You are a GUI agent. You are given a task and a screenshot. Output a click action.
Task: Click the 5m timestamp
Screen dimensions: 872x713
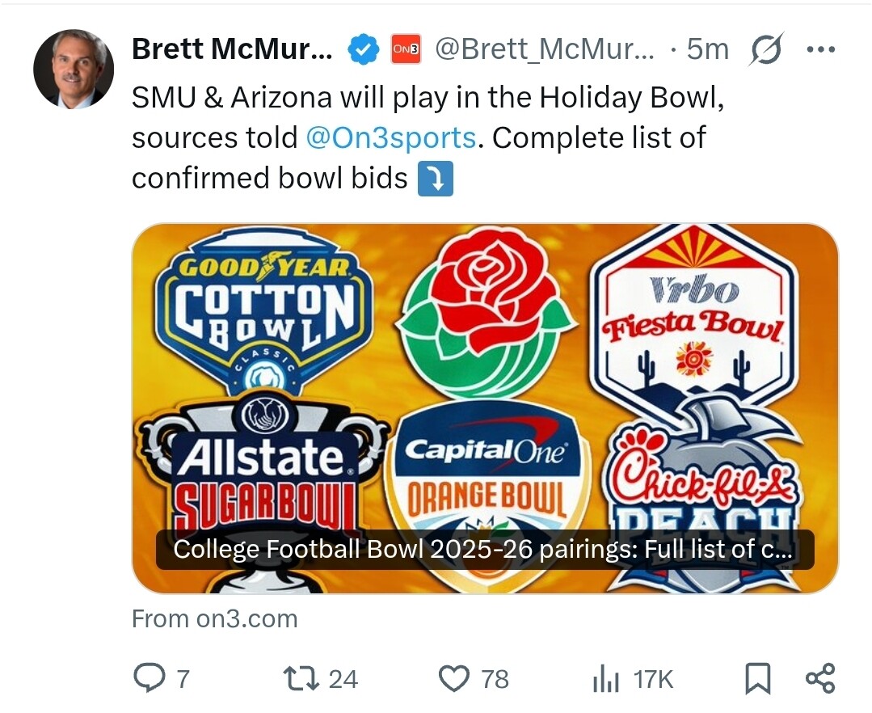click(x=707, y=50)
